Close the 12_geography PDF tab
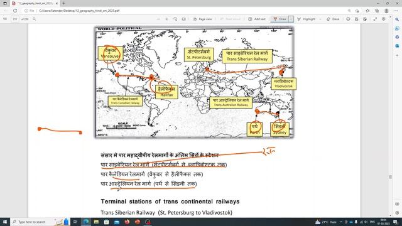 57,3
